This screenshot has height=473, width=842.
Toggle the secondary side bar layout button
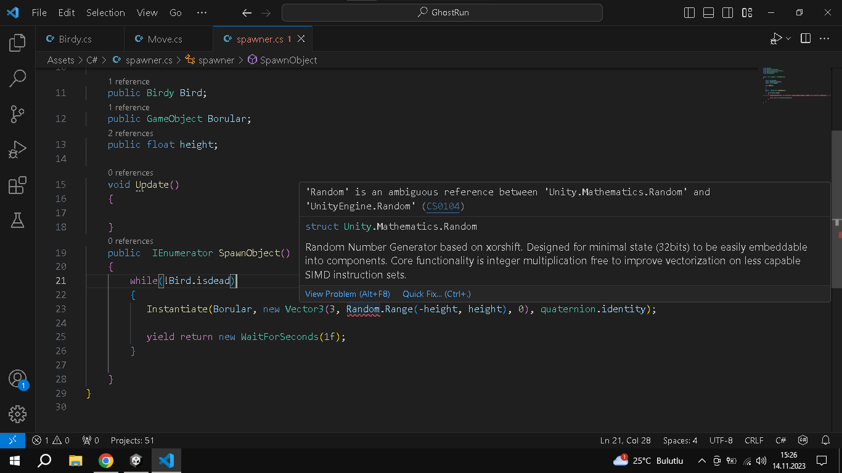[728, 12]
